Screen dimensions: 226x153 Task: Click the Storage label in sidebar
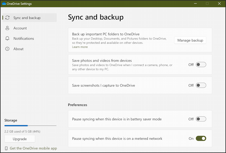(x=11, y=120)
